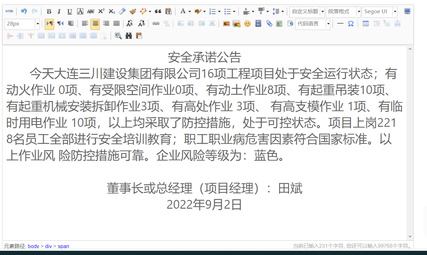Insert a blockquote

[158, 11]
